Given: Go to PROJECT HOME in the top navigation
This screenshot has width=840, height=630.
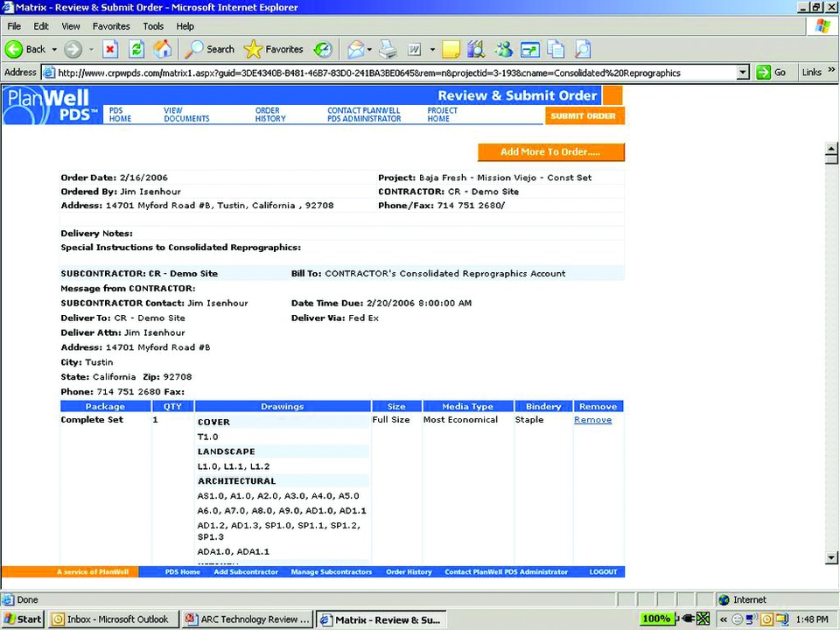Looking at the screenshot, I should [442, 115].
